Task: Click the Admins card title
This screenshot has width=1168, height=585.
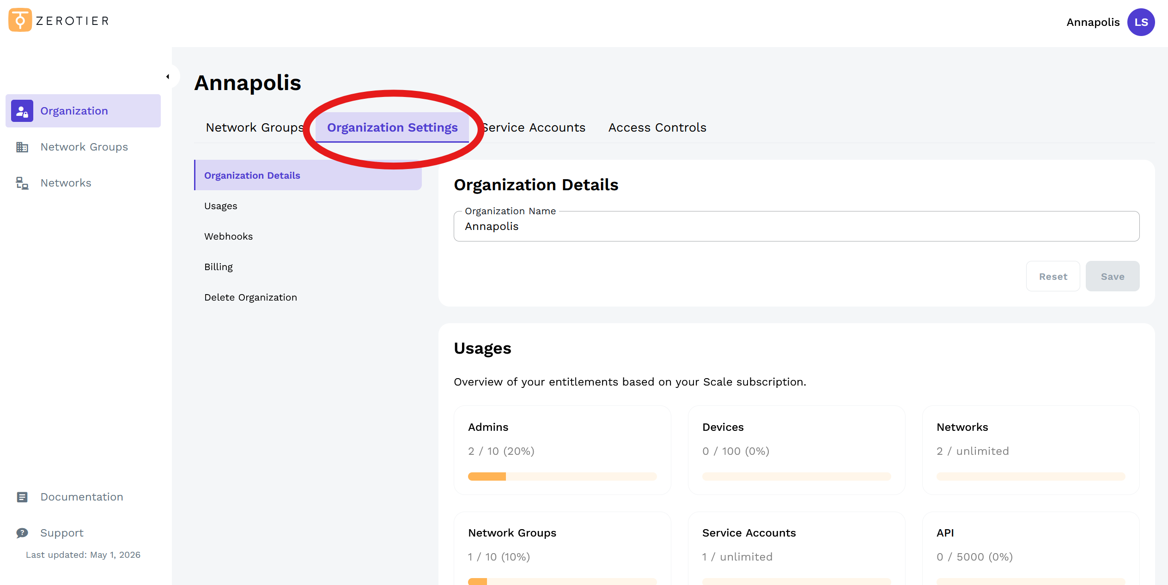Action: coord(488,427)
